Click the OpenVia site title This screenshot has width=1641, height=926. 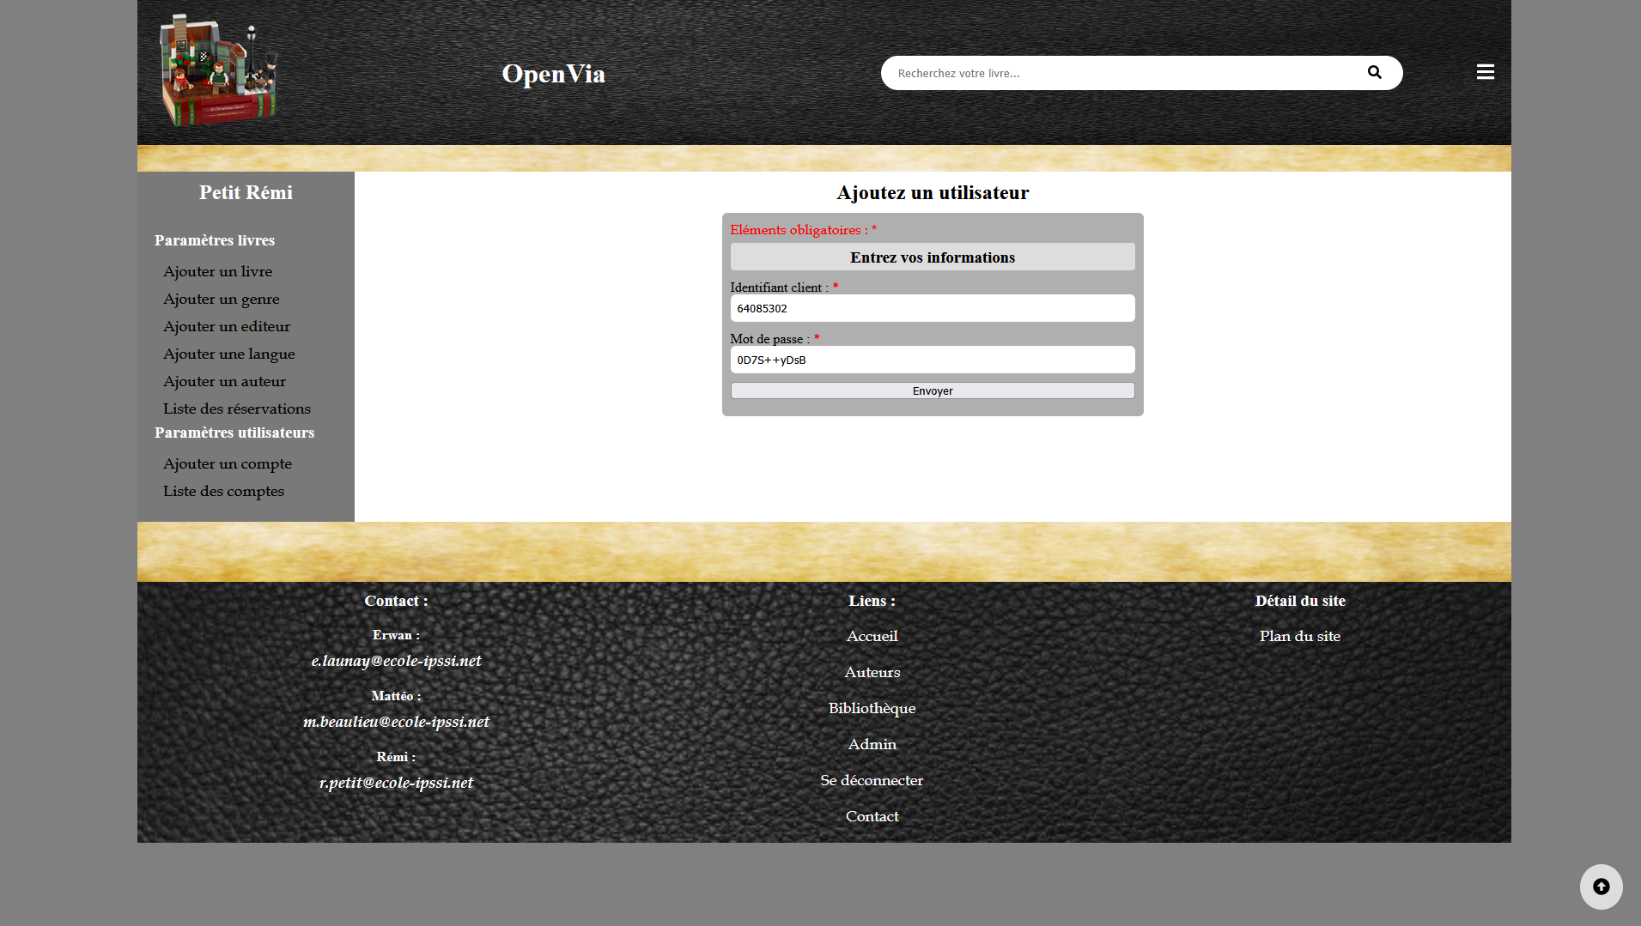click(x=553, y=74)
